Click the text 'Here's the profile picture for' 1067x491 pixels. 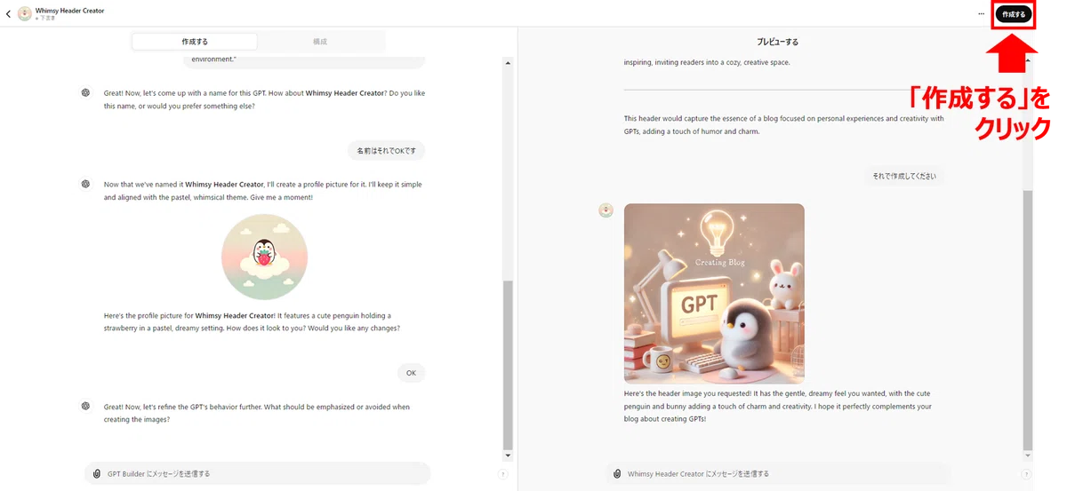148,315
